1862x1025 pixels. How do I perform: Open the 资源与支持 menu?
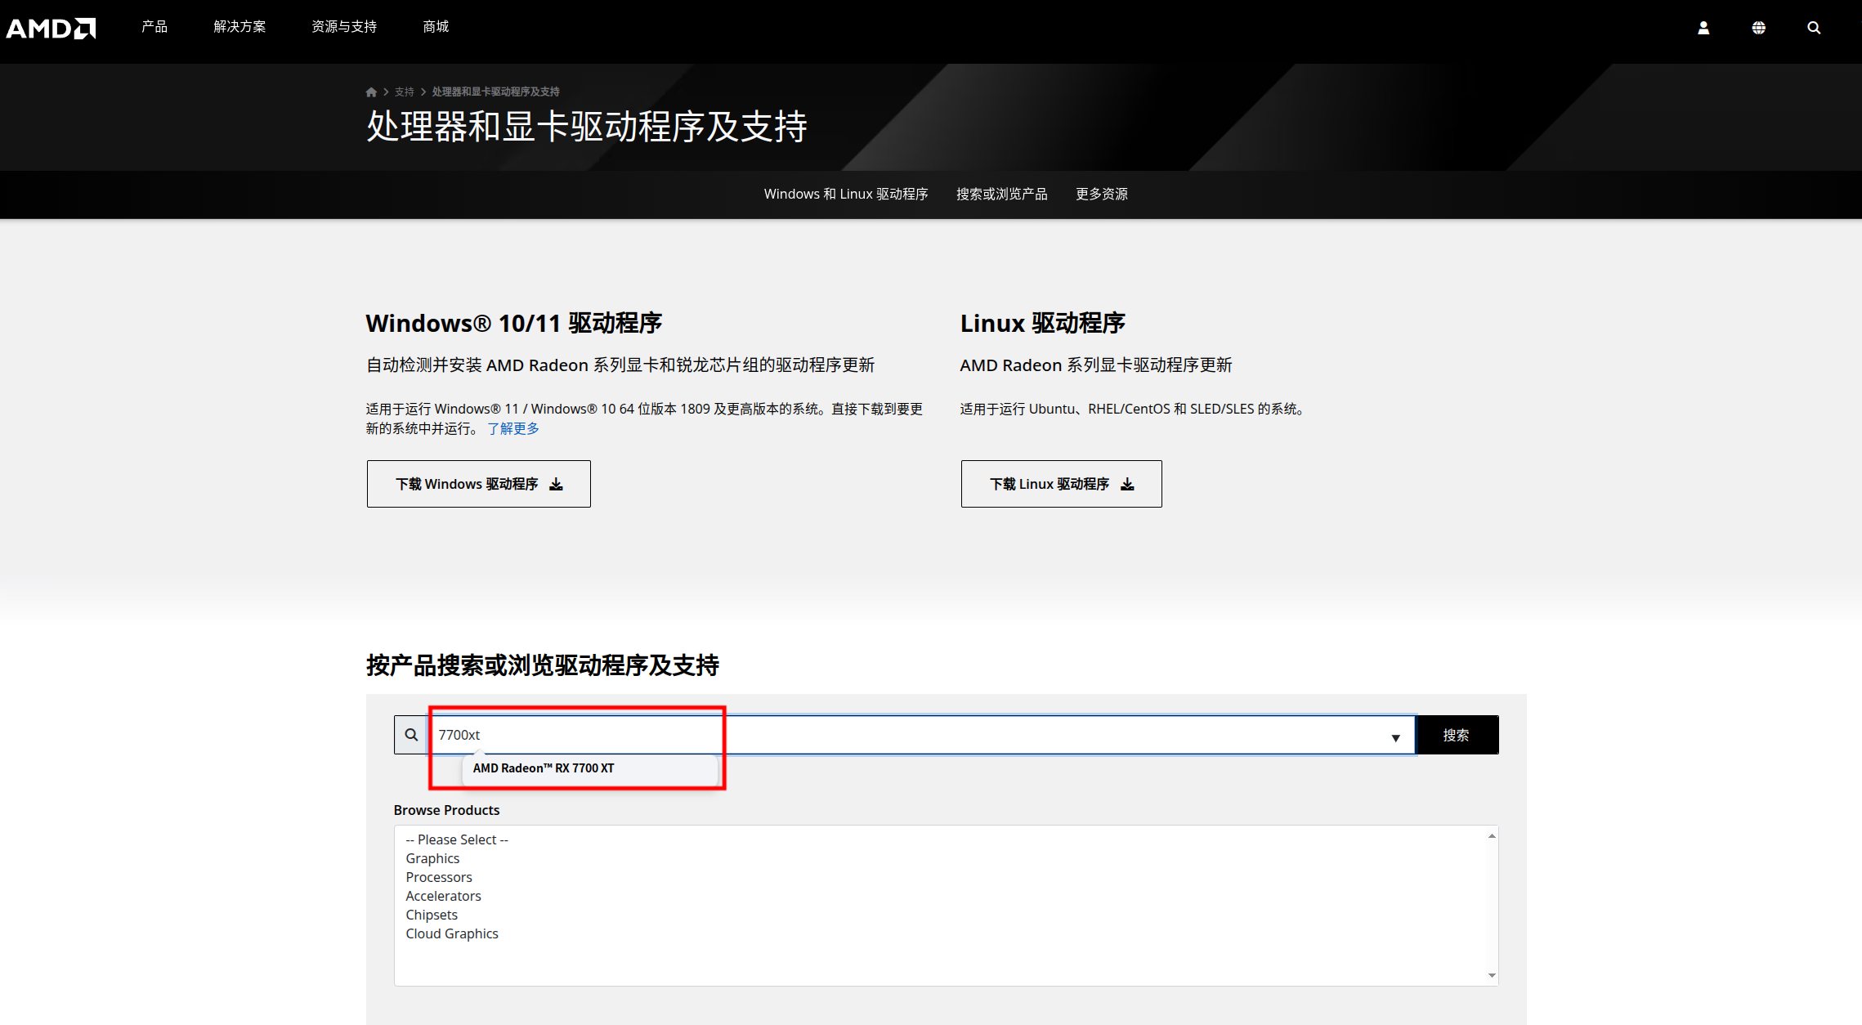tap(344, 27)
